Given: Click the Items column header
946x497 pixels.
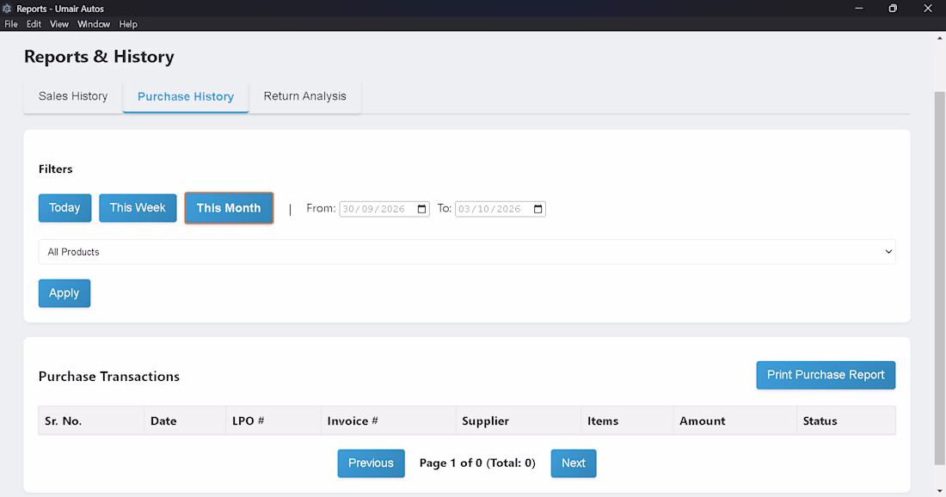Looking at the screenshot, I should point(627,421).
